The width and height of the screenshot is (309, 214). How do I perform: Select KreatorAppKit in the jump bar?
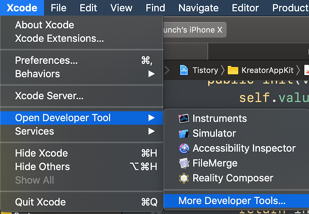[267, 70]
